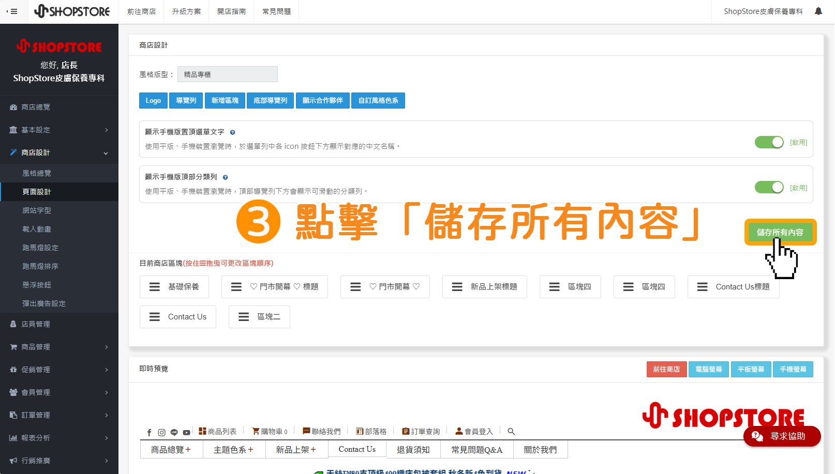Image resolution: width=835 pixels, height=474 pixels.
Task: Select 網站字型 in the sidebar submenu
Action: click(59, 210)
